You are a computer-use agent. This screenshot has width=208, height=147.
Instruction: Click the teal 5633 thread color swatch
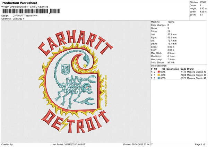tap(159, 78)
